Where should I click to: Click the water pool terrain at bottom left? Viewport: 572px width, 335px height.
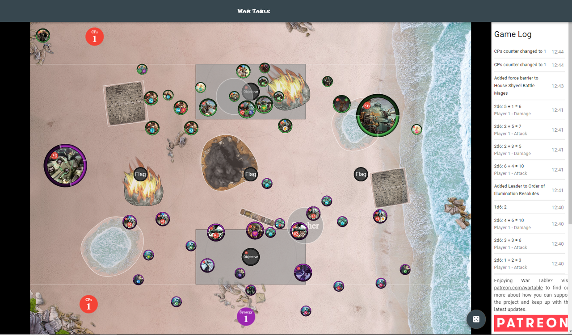[112, 246]
